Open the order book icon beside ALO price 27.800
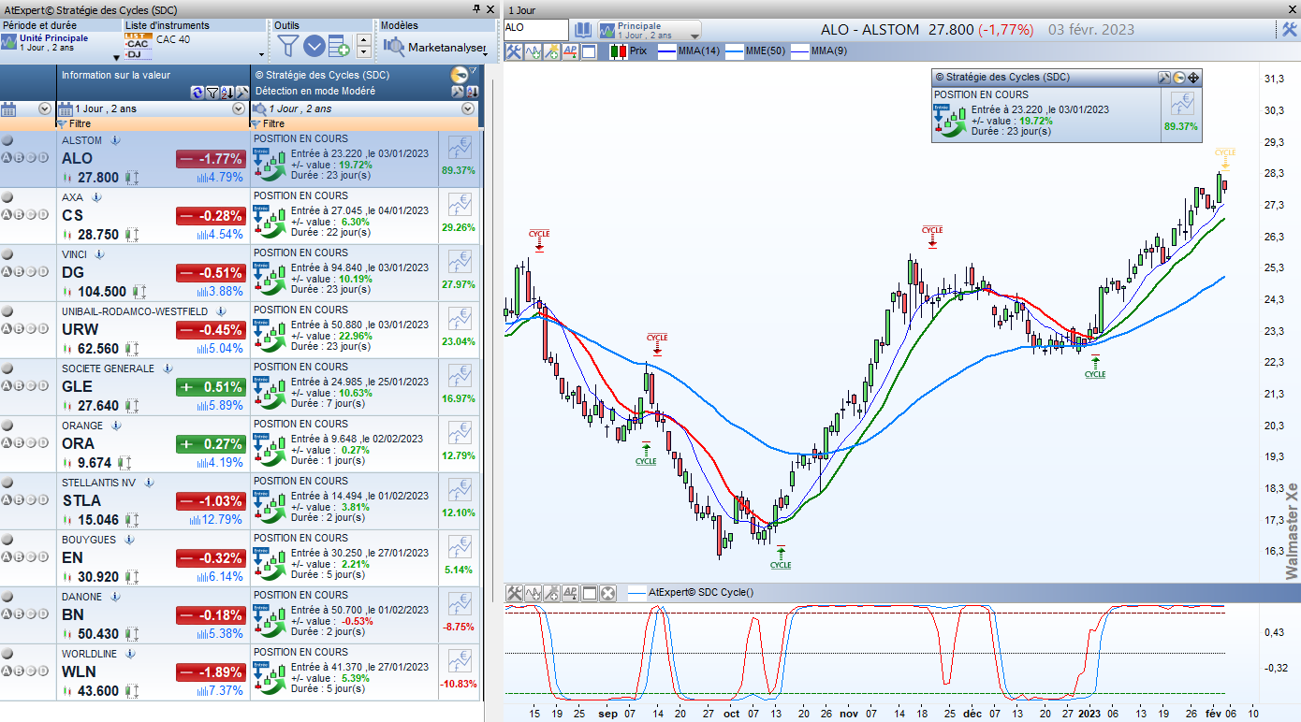The width and height of the screenshot is (1301, 722). (132, 177)
